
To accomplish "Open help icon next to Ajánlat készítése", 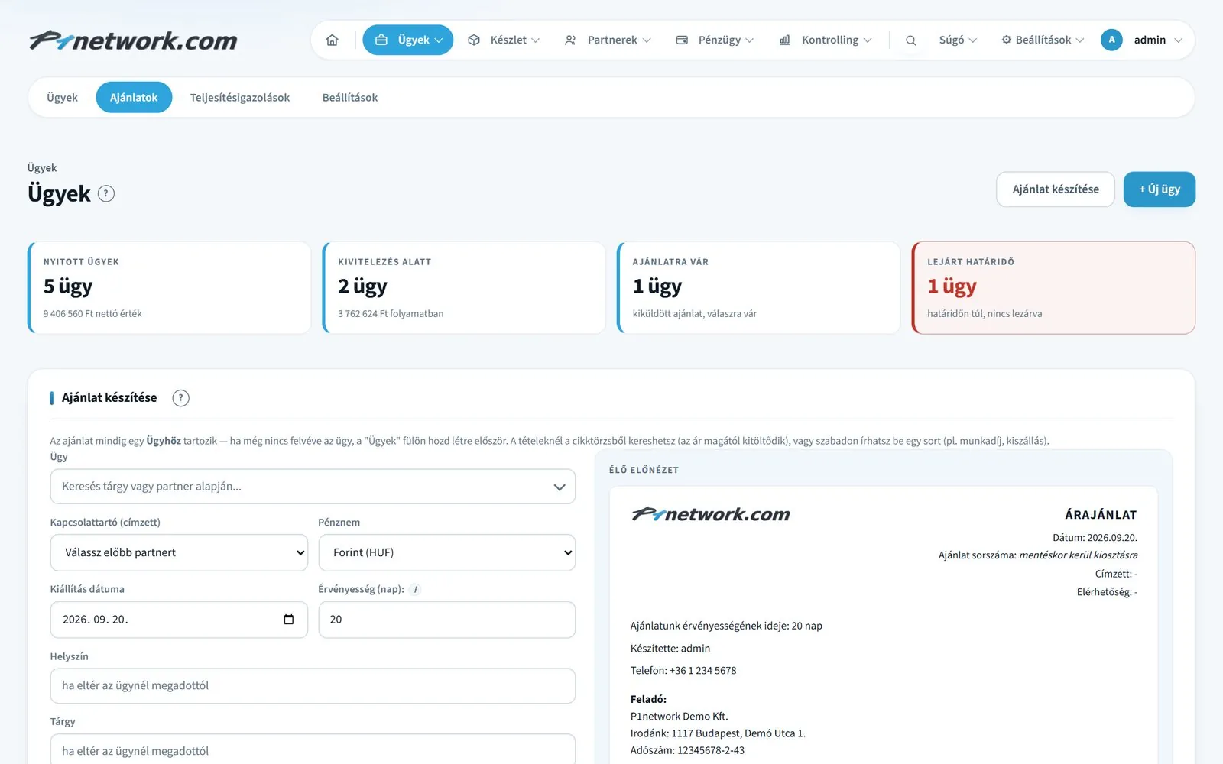I will 180,398.
